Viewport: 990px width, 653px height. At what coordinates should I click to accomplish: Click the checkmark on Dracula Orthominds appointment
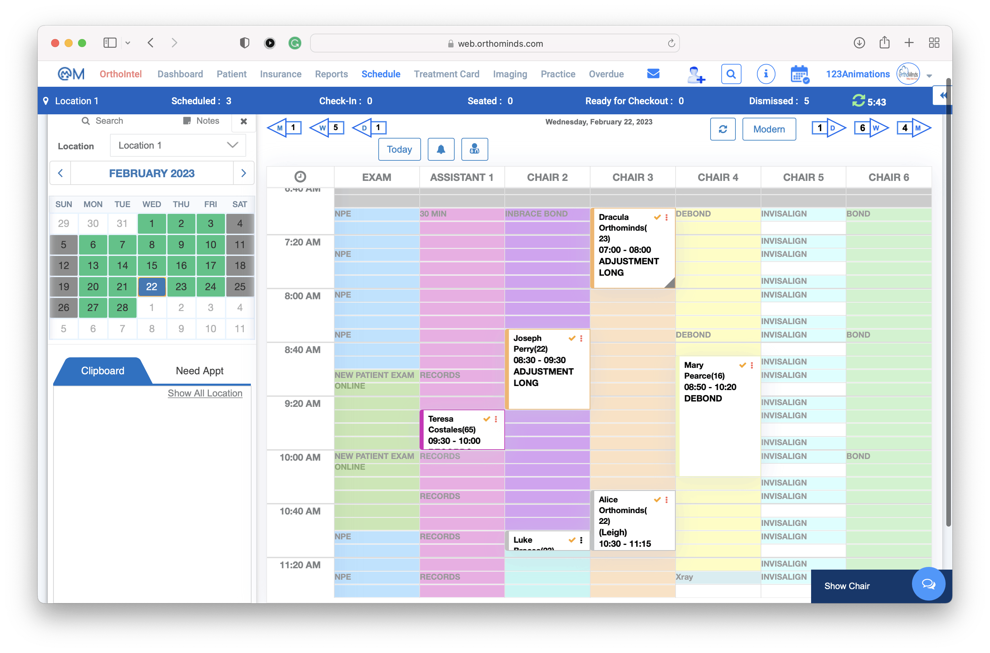point(657,217)
